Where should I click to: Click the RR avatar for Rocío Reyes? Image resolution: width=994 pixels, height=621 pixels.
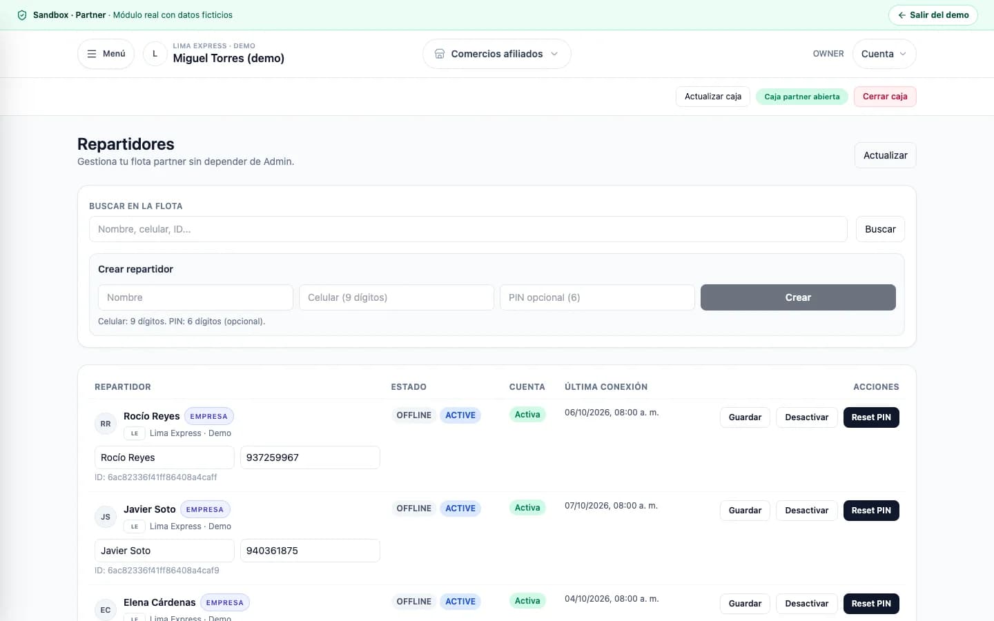pyautogui.click(x=106, y=424)
